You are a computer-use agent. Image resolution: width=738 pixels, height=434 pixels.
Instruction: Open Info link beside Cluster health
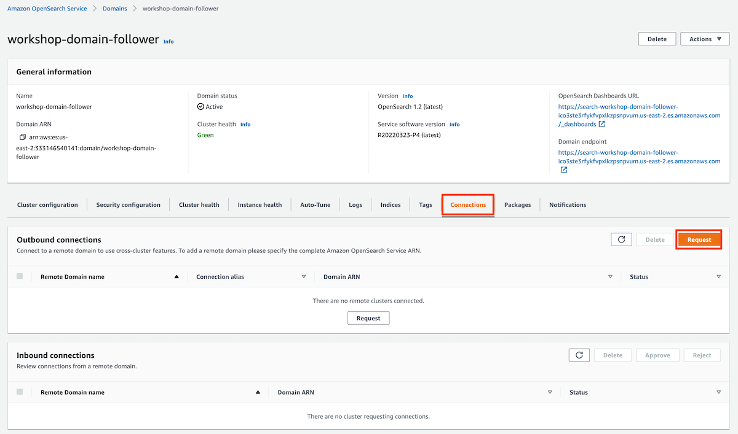click(x=245, y=124)
